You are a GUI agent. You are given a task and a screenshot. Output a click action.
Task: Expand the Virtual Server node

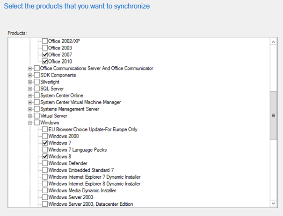tap(30, 116)
